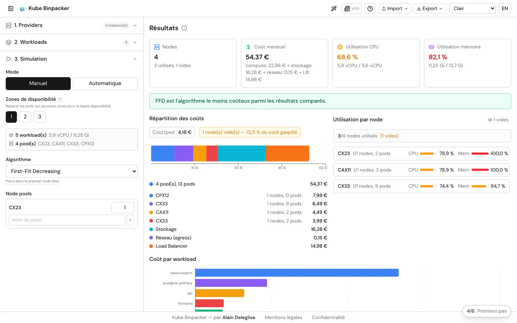This screenshot has height=323, width=517.
Task: Click the Utilisation mémoire icon
Action: [x=431, y=47]
